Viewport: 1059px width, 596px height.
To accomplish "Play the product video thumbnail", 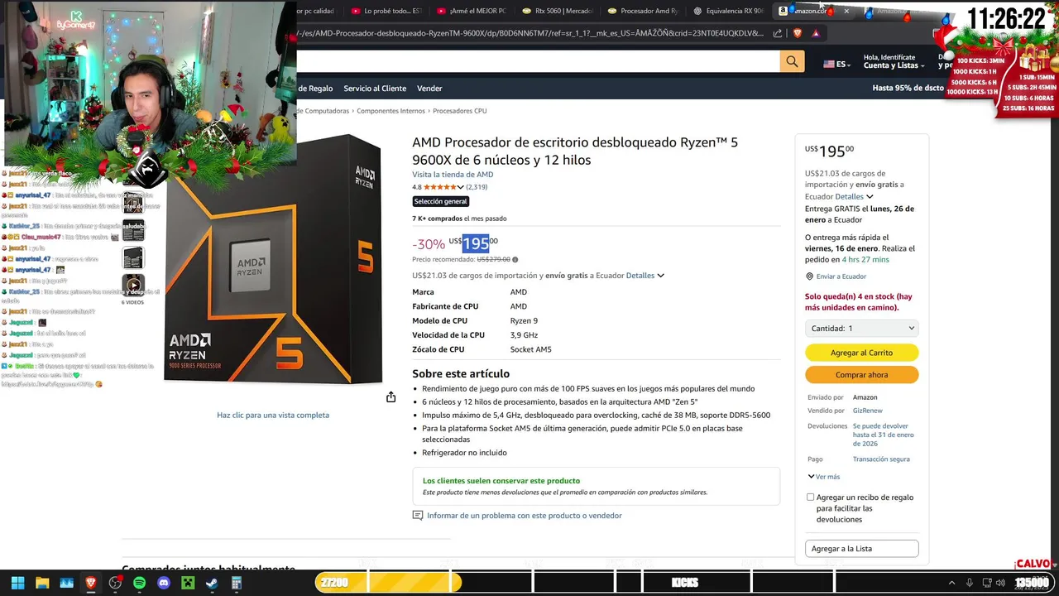I will (x=132, y=286).
